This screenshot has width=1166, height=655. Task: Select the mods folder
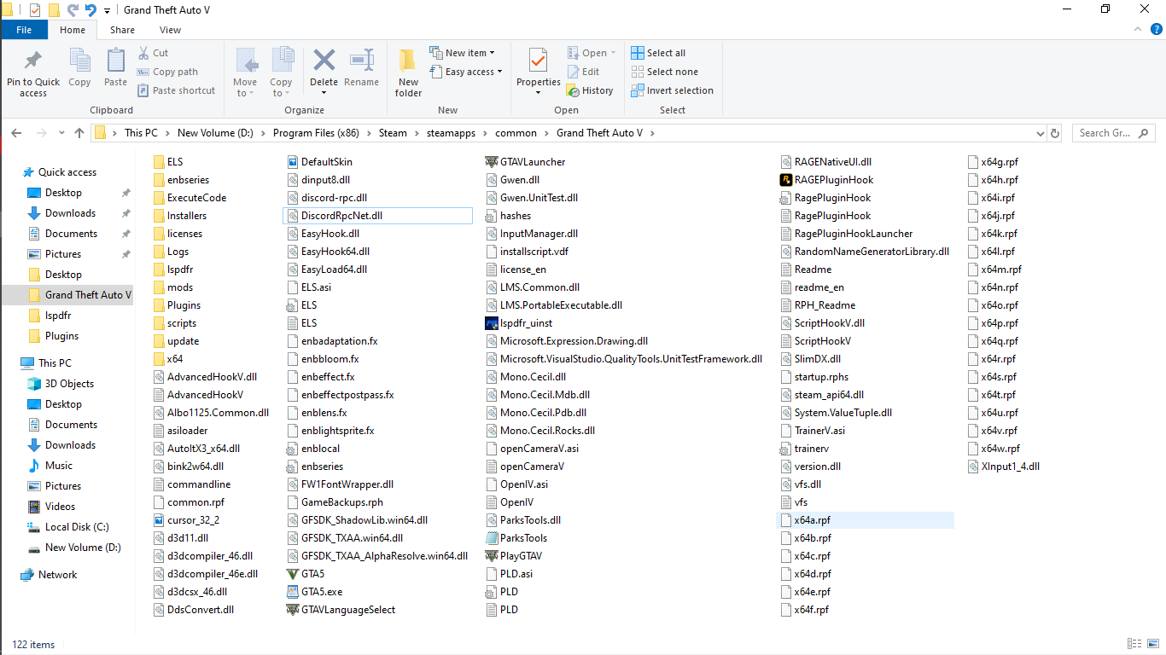coord(172,287)
